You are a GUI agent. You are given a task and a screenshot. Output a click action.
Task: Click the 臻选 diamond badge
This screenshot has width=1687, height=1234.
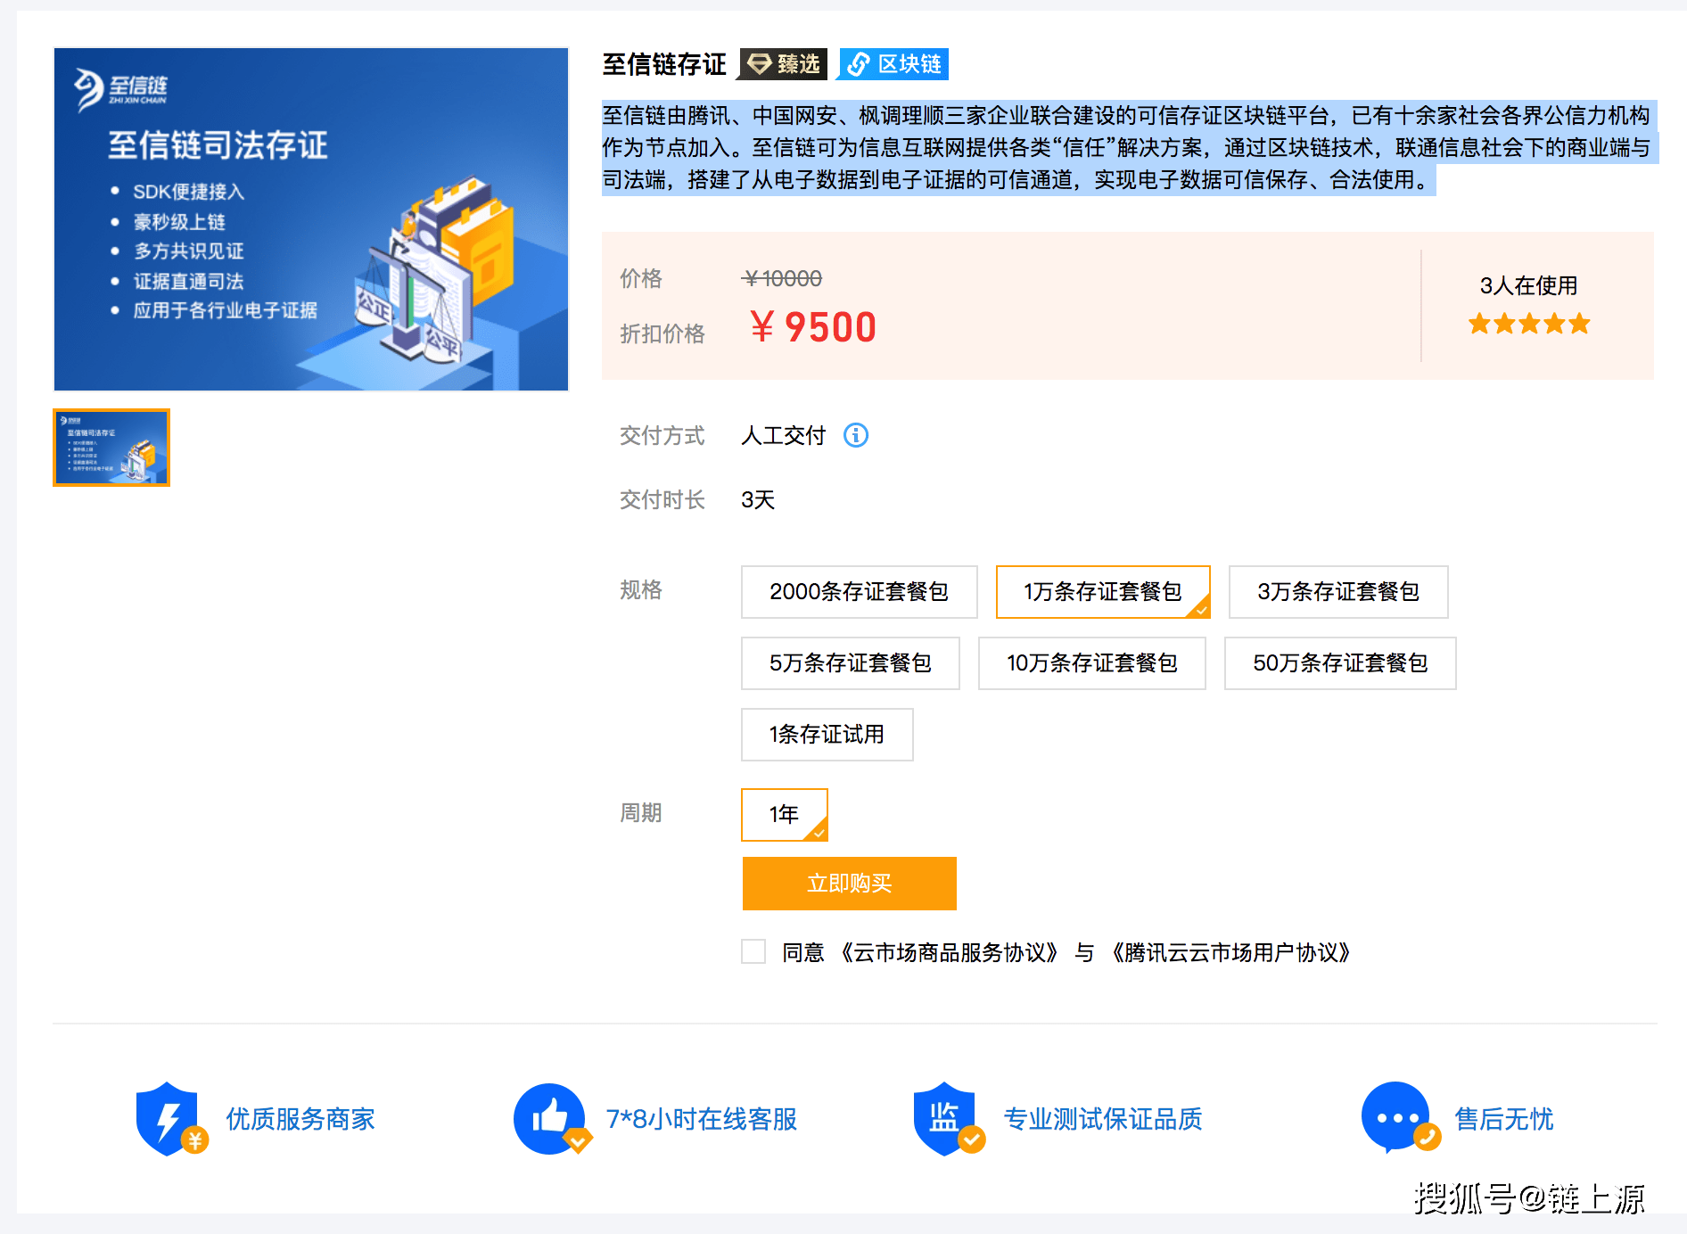784,64
